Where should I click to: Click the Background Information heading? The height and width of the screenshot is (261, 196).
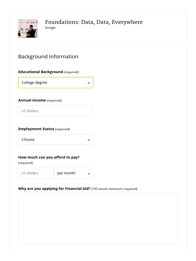click(48, 57)
